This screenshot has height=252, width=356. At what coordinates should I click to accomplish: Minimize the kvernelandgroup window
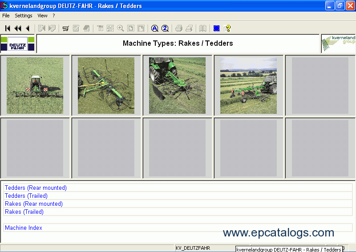330,6
